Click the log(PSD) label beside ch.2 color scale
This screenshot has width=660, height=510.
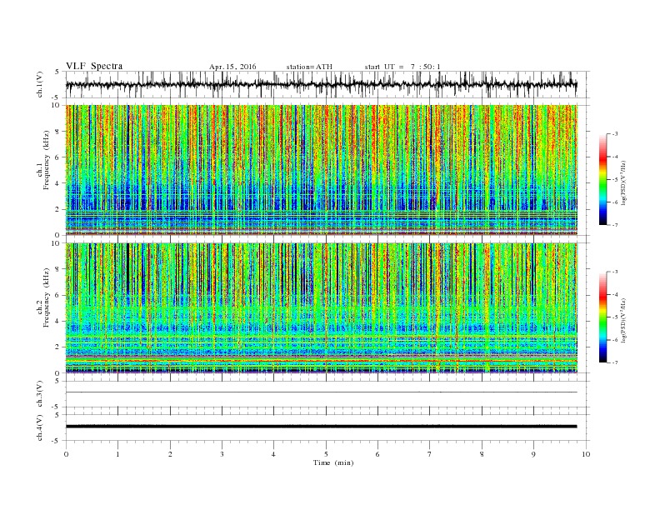tap(624, 320)
